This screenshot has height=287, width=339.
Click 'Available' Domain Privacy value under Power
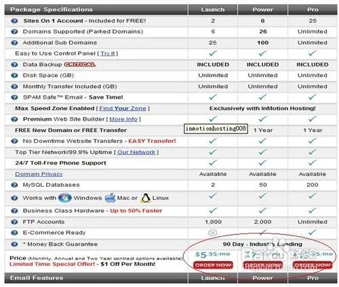[x=262, y=174]
